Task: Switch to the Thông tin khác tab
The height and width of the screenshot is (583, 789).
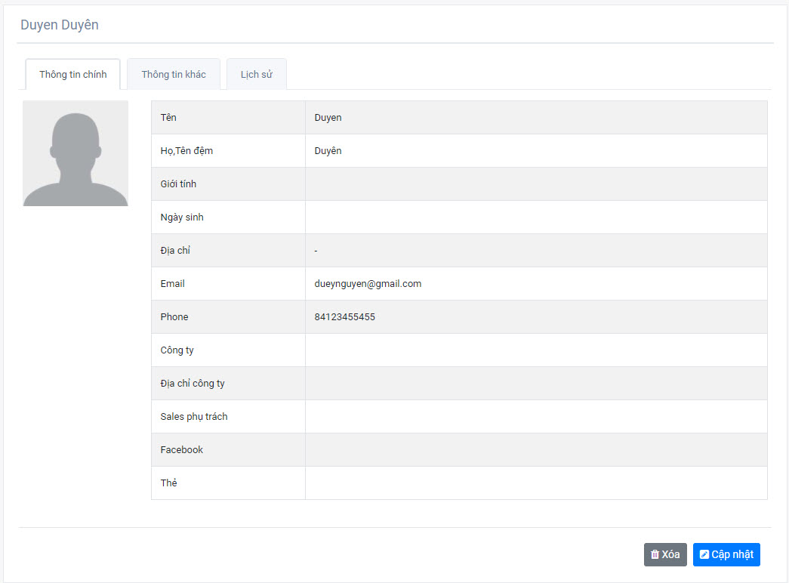Action: (174, 75)
